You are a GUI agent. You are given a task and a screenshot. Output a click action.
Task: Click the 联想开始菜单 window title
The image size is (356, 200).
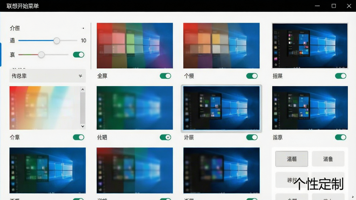pos(23,6)
